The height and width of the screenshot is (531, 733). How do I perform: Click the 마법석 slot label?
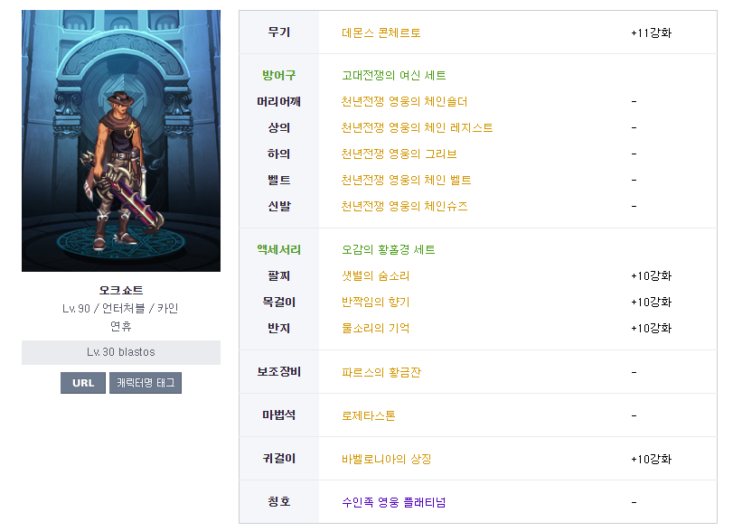click(x=279, y=415)
